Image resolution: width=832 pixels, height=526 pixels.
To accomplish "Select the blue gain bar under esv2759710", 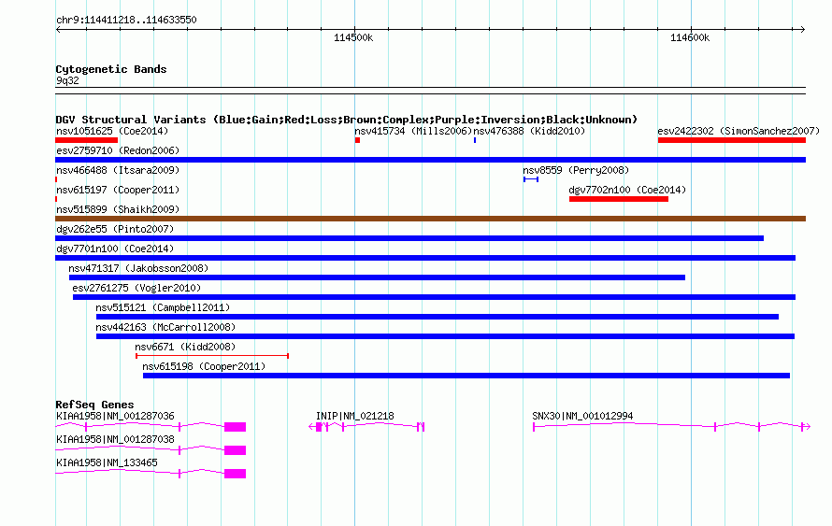I will pyautogui.click(x=430, y=160).
